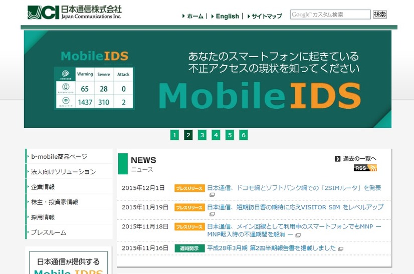Show banner slide 3
The image size is (414, 274).
click(x=202, y=135)
